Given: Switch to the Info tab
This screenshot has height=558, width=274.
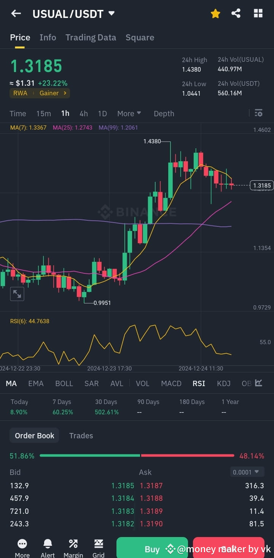Looking at the screenshot, I should coord(48,37).
